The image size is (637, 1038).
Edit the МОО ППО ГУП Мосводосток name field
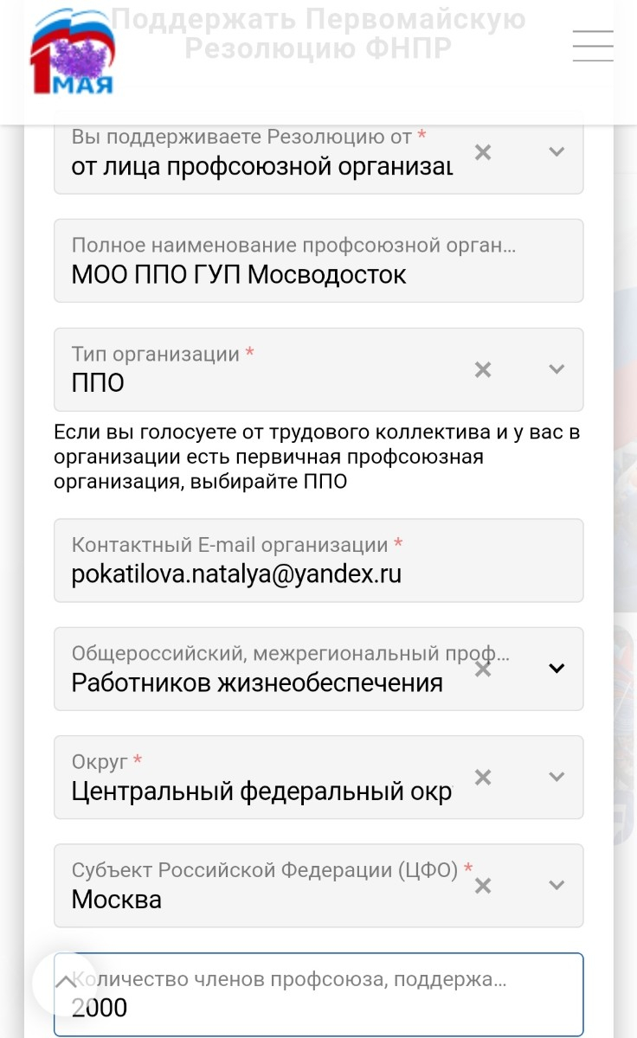[x=318, y=260]
